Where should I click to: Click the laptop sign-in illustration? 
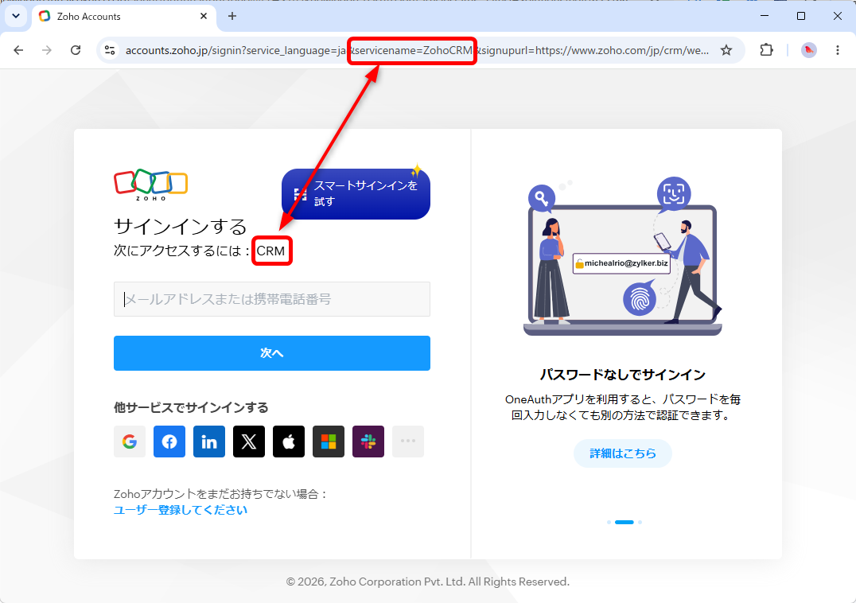coord(622,256)
